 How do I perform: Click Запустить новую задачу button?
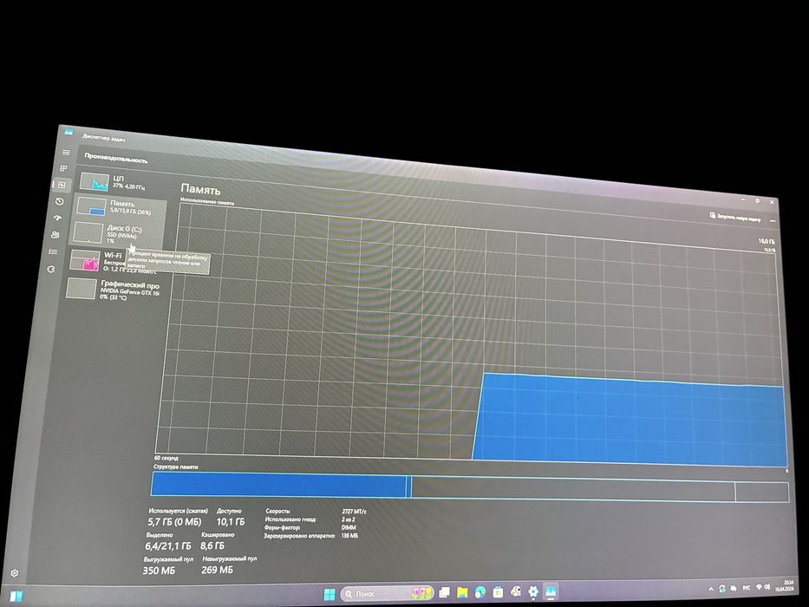pos(734,218)
